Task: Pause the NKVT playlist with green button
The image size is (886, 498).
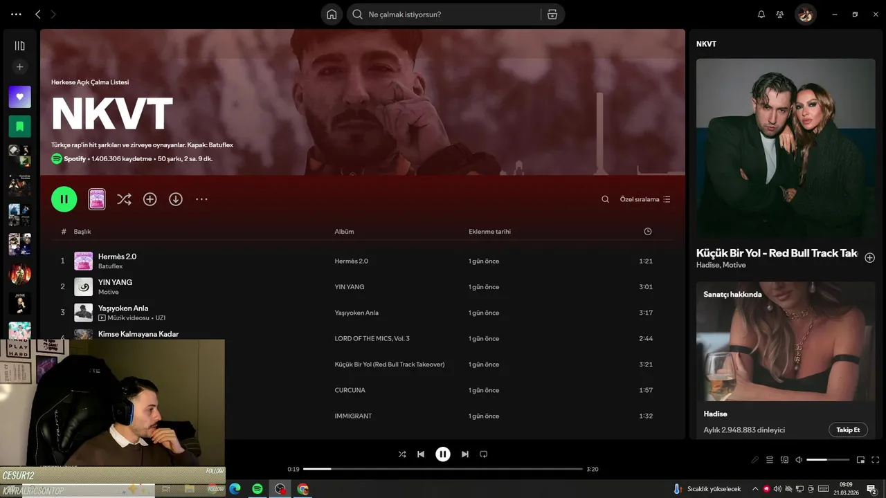Action: pos(64,199)
